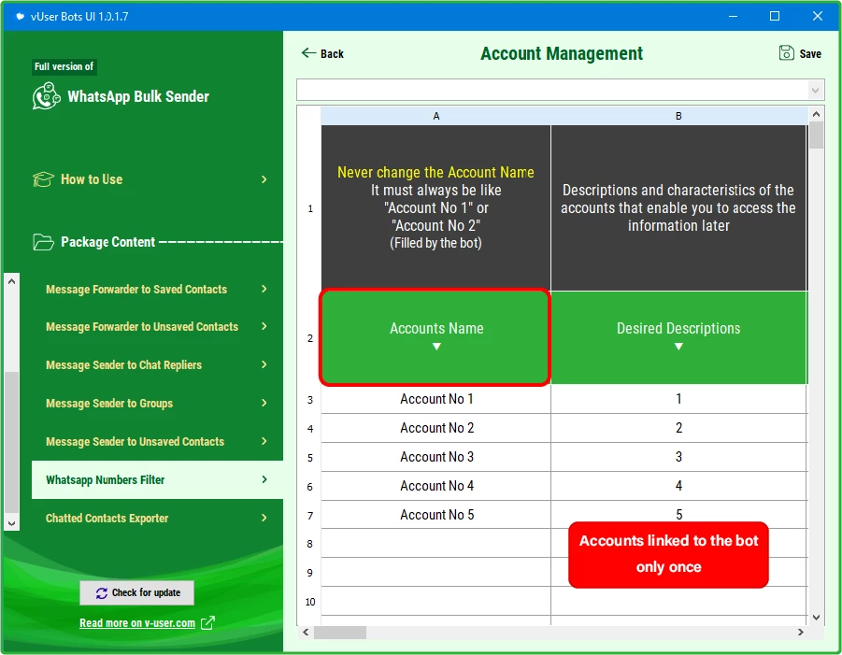This screenshot has height=655, width=842.
Task: Select description cell for Account No 3
Action: pos(678,457)
